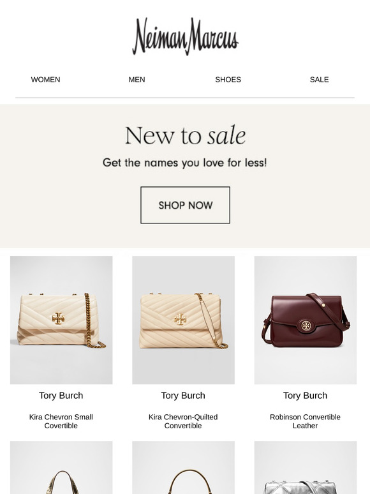The image size is (370, 494).
Task: Open the Kira Chevron-Quilted Convertible title
Action: (x=183, y=421)
